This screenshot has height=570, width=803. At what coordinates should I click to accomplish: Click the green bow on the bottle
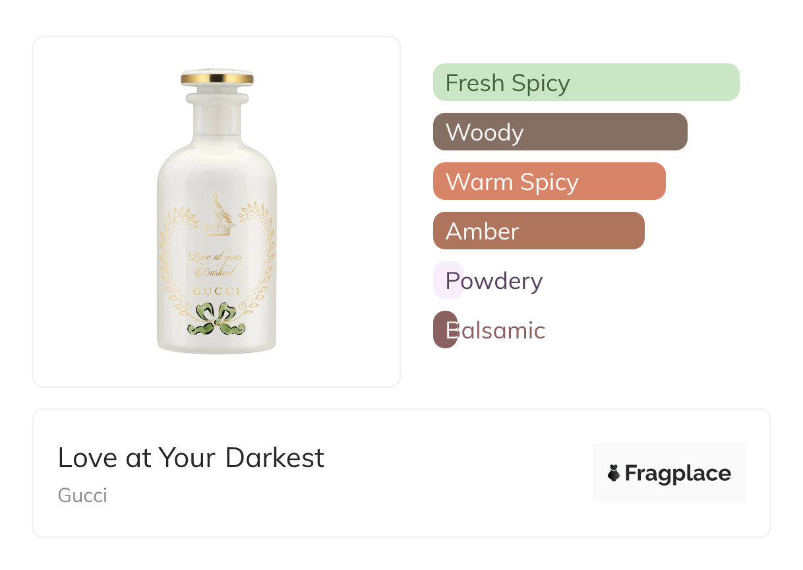217,317
